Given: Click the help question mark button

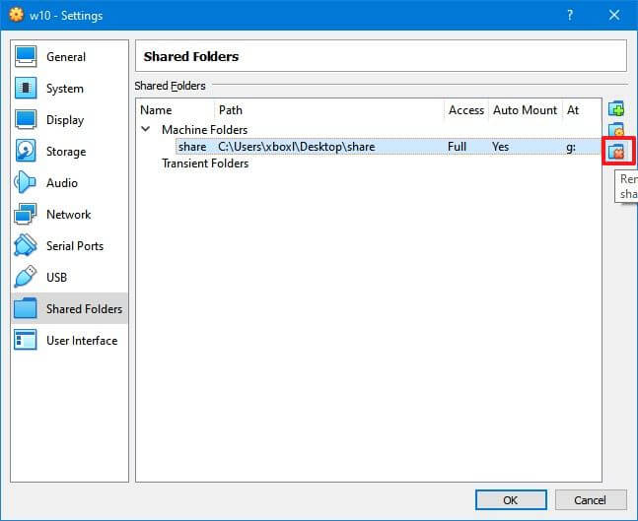Looking at the screenshot, I should tap(570, 15).
